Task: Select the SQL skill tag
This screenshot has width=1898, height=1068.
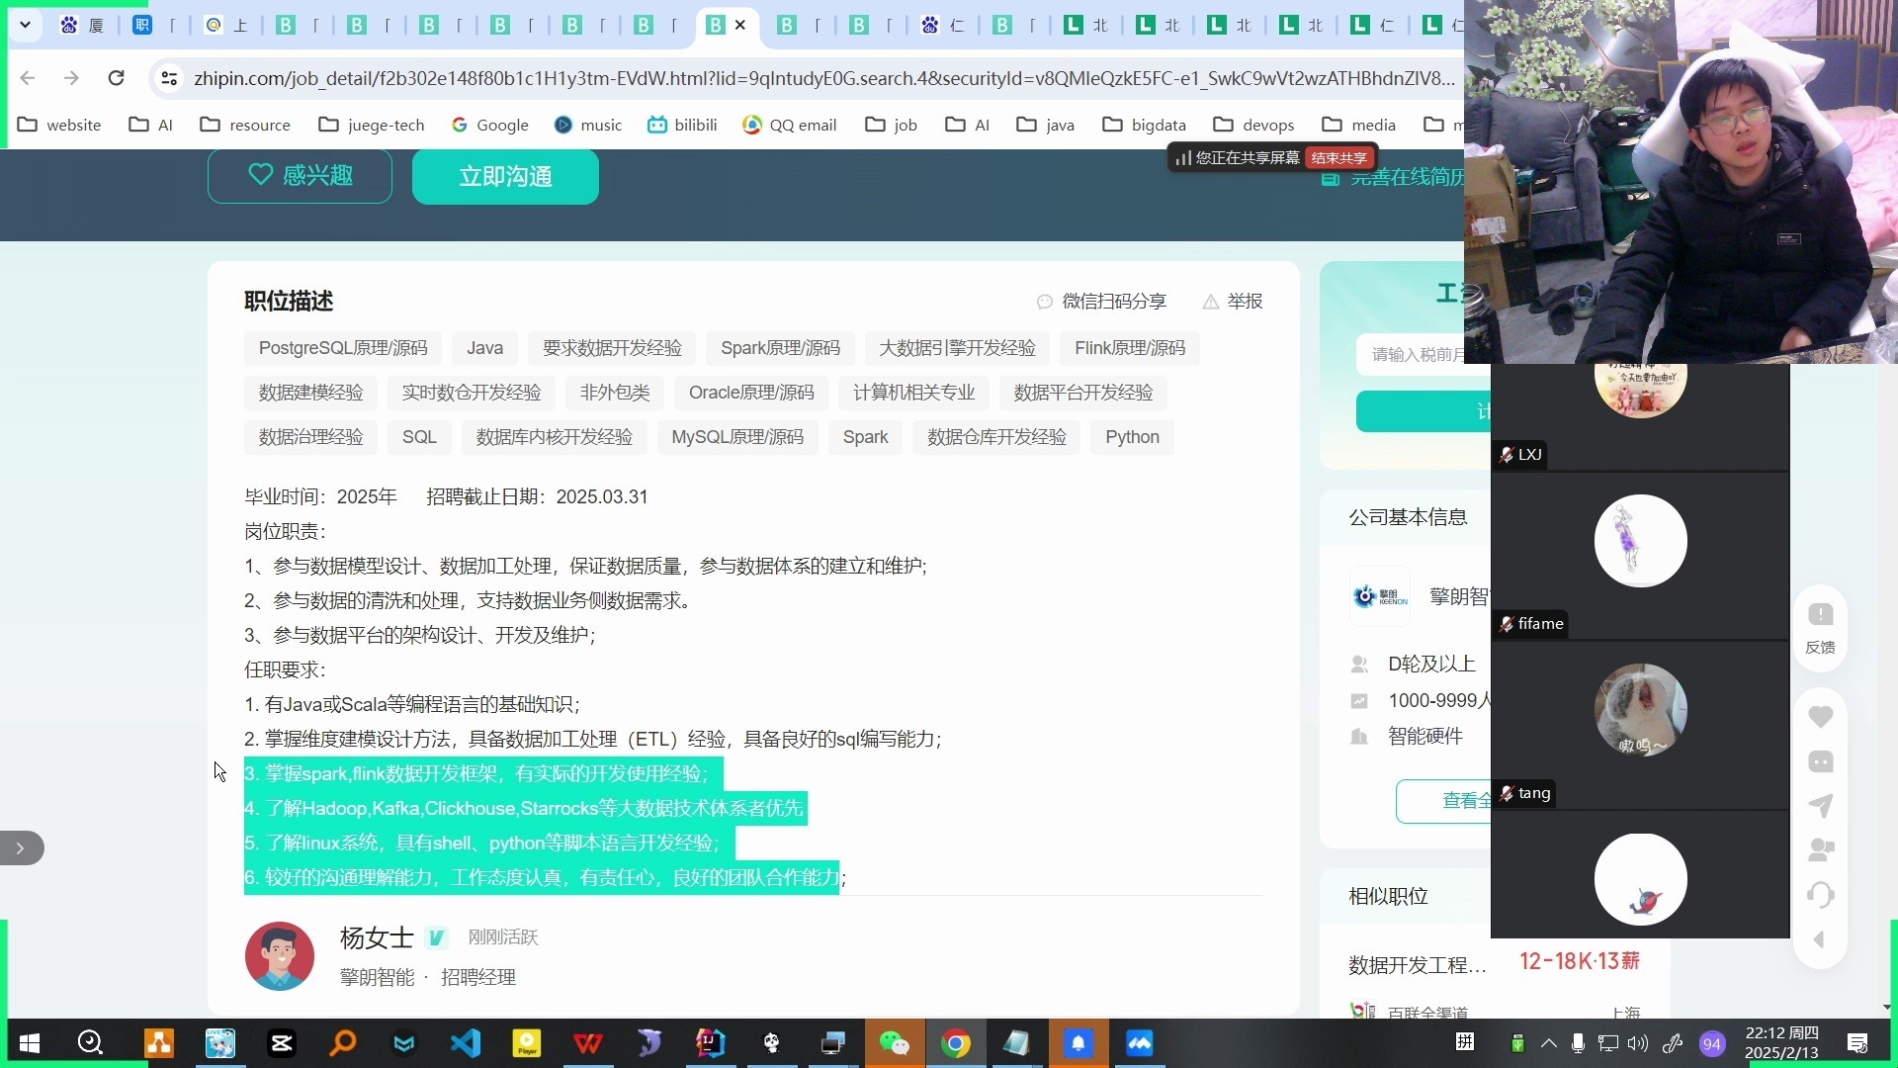Action: [x=419, y=437]
